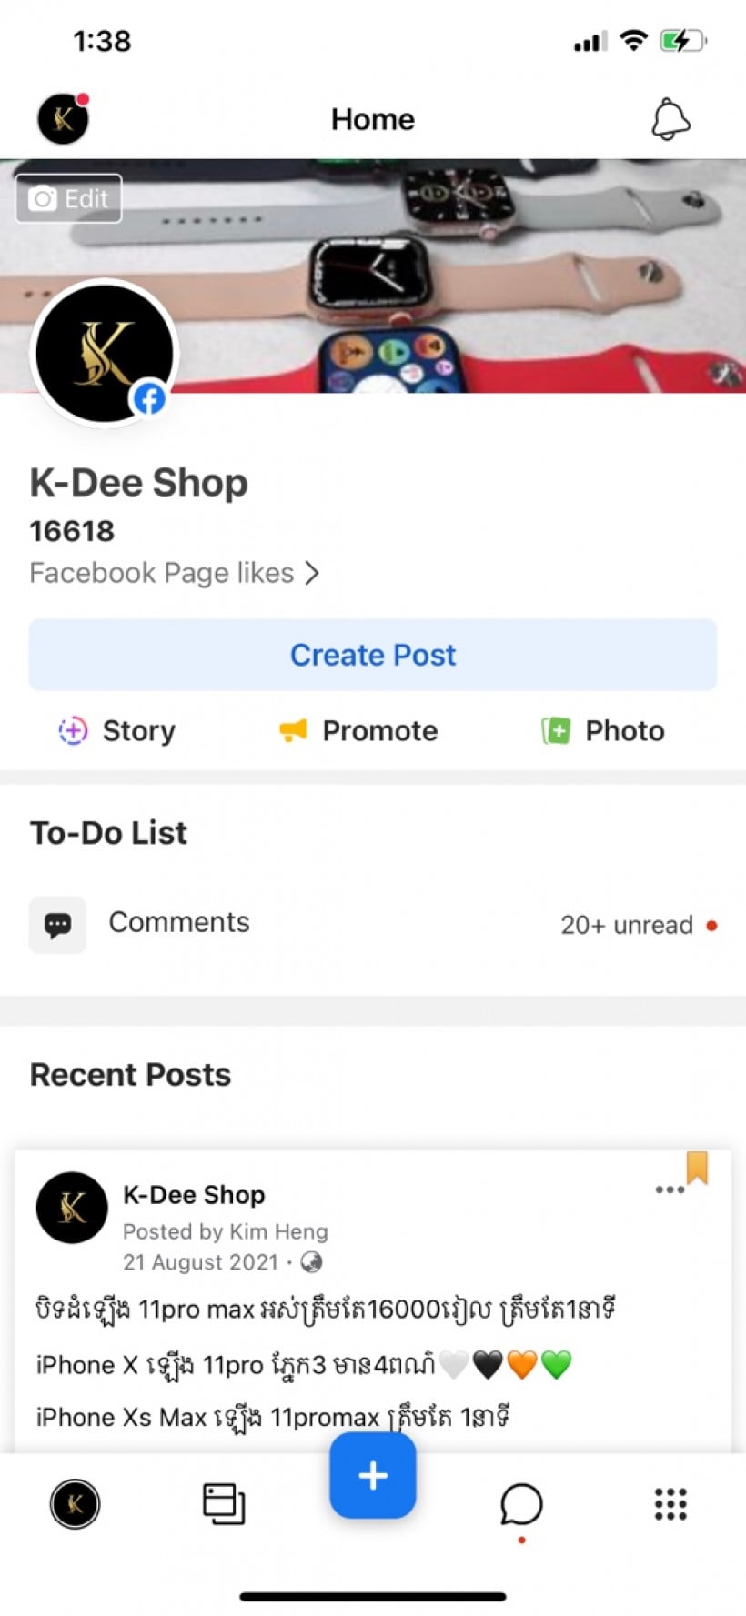Select the K-Dee Shop page icon in bottom bar
The width and height of the screenshot is (746, 1616).
(75, 1505)
